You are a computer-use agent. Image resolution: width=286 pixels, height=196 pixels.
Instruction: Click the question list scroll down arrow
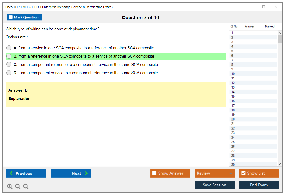coord(280,164)
